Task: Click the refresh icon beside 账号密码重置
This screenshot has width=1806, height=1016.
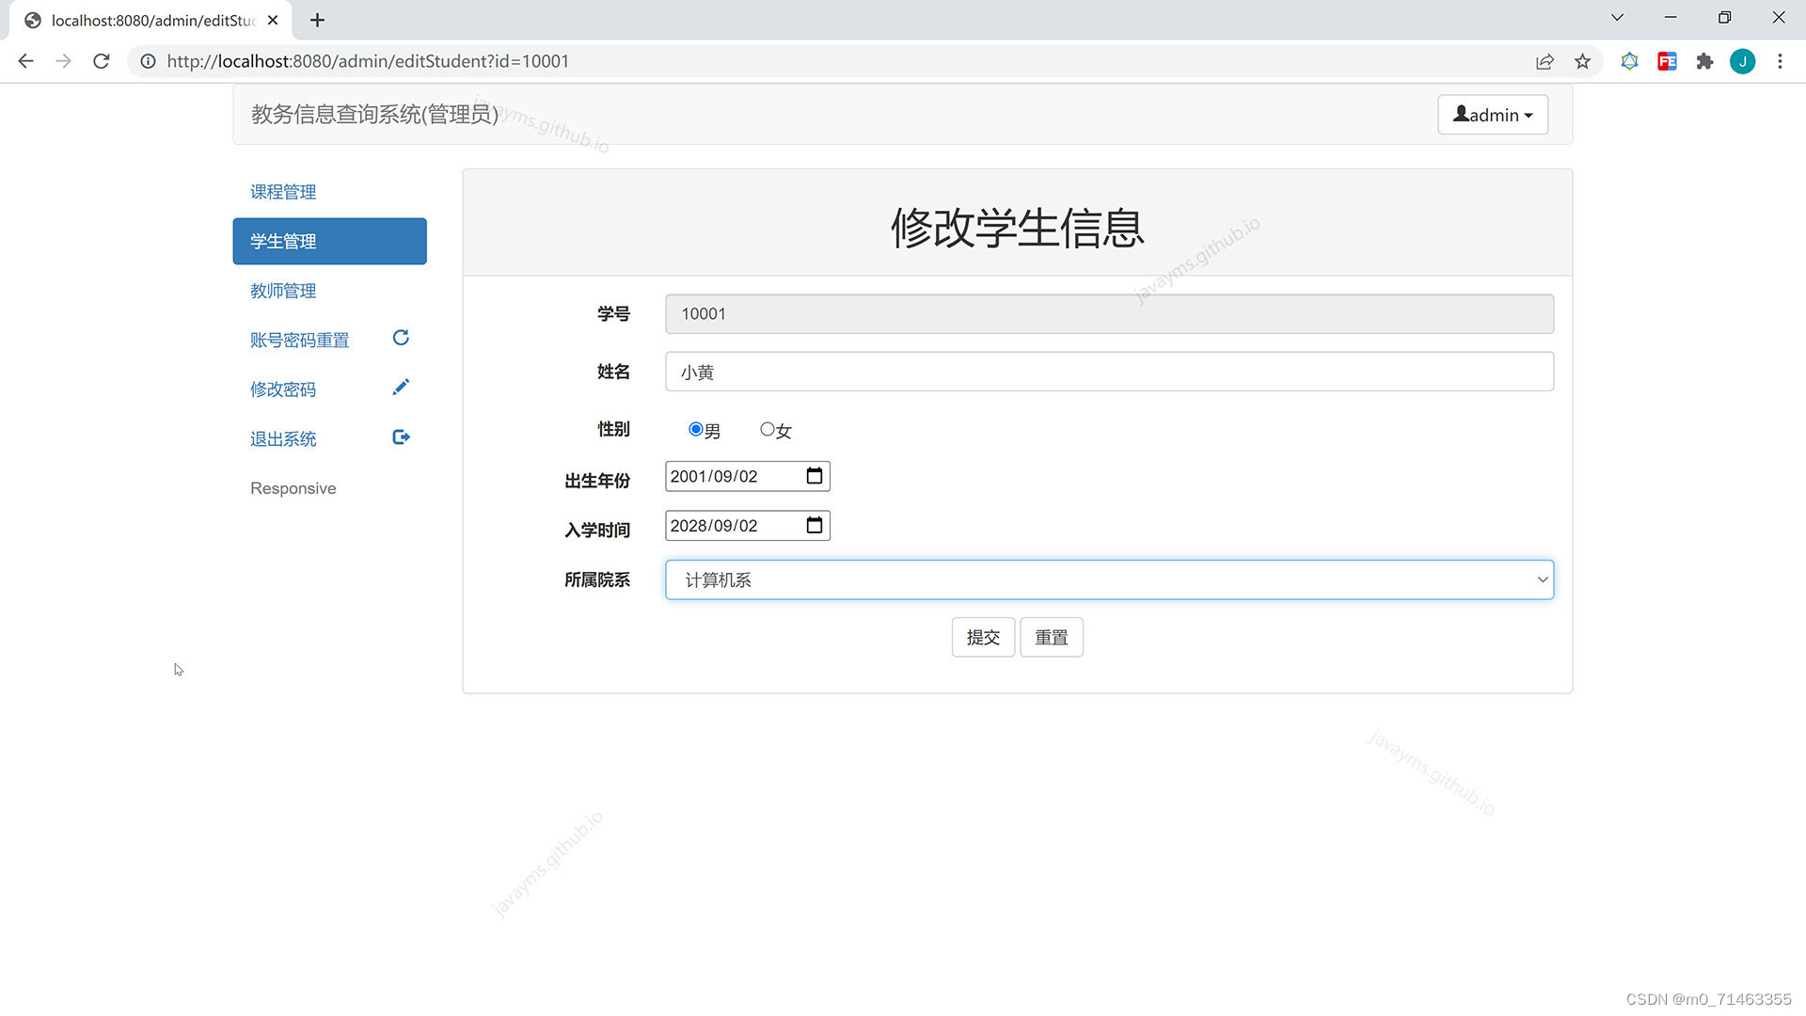Action: coord(401,338)
